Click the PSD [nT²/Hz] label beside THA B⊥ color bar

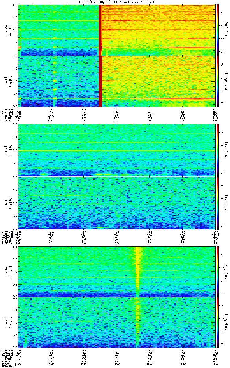(x=226, y=30)
